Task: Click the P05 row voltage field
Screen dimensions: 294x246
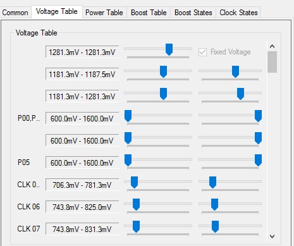Action: pyautogui.click(x=82, y=163)
